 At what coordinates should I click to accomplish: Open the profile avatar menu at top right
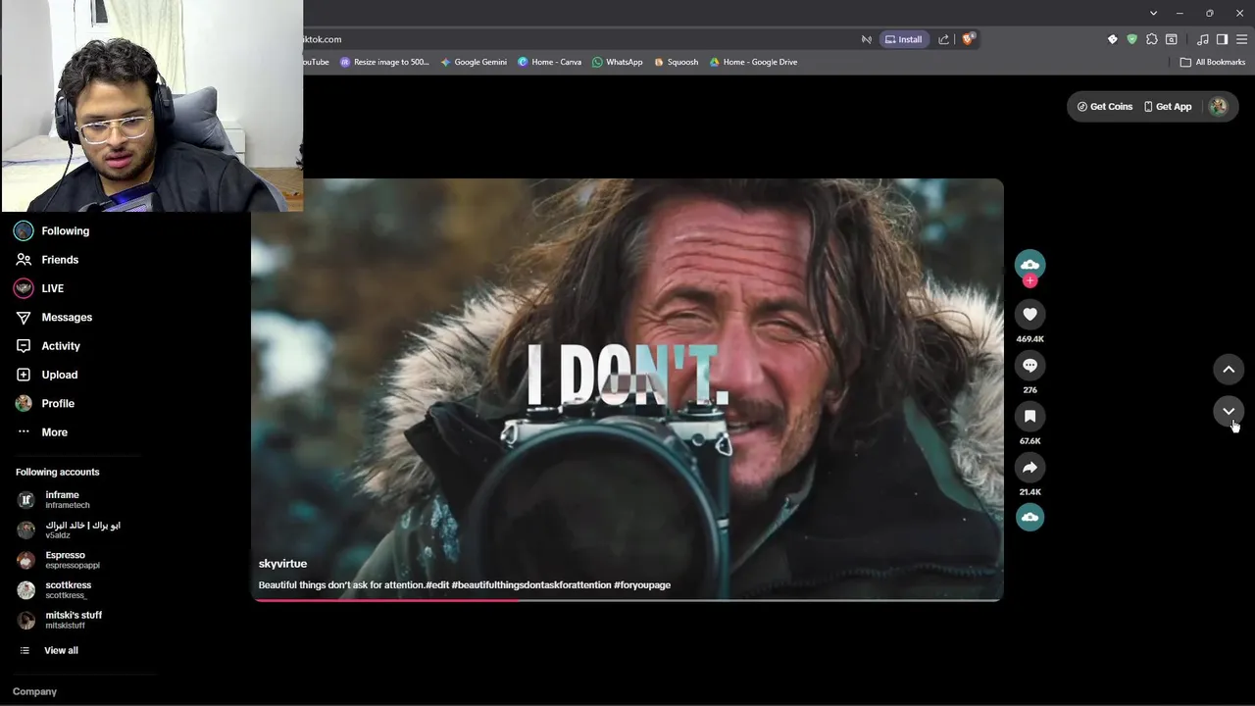(1218, 106)
